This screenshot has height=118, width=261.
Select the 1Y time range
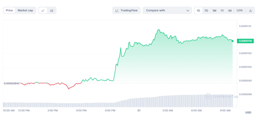pyautogui.click(x=222, y=10)
